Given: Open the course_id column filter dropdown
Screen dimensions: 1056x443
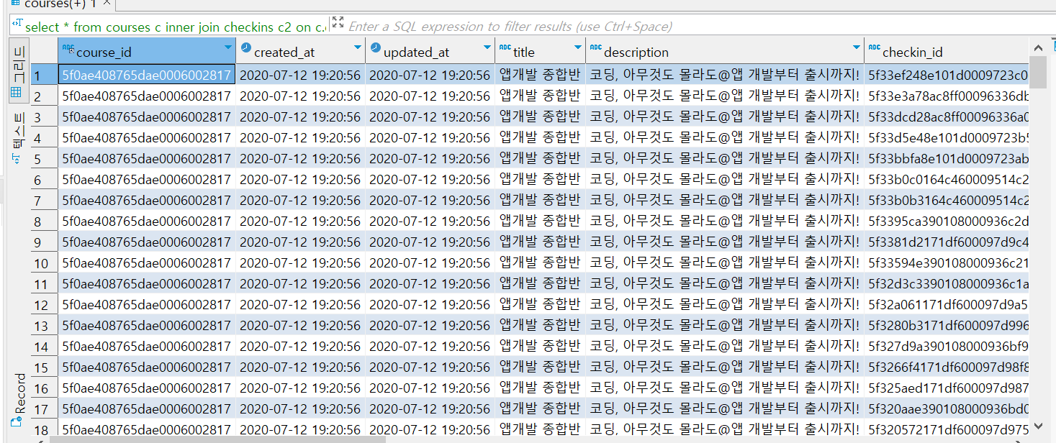Looking at the screenshot, I should click(228, 48).
